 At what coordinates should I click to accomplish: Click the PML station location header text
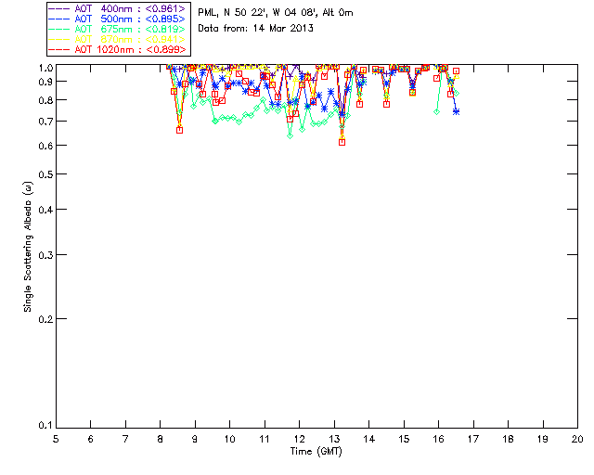pos(276,13)
